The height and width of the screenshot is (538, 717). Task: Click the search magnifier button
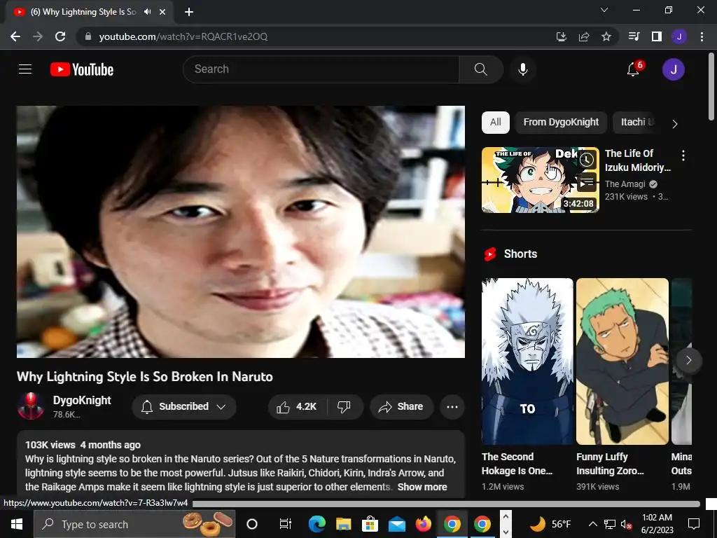click(x=480, y=69)
